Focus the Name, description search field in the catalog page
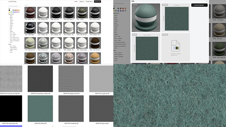The height and width of the screenshot is (127, 226). (x=15, y=6)
